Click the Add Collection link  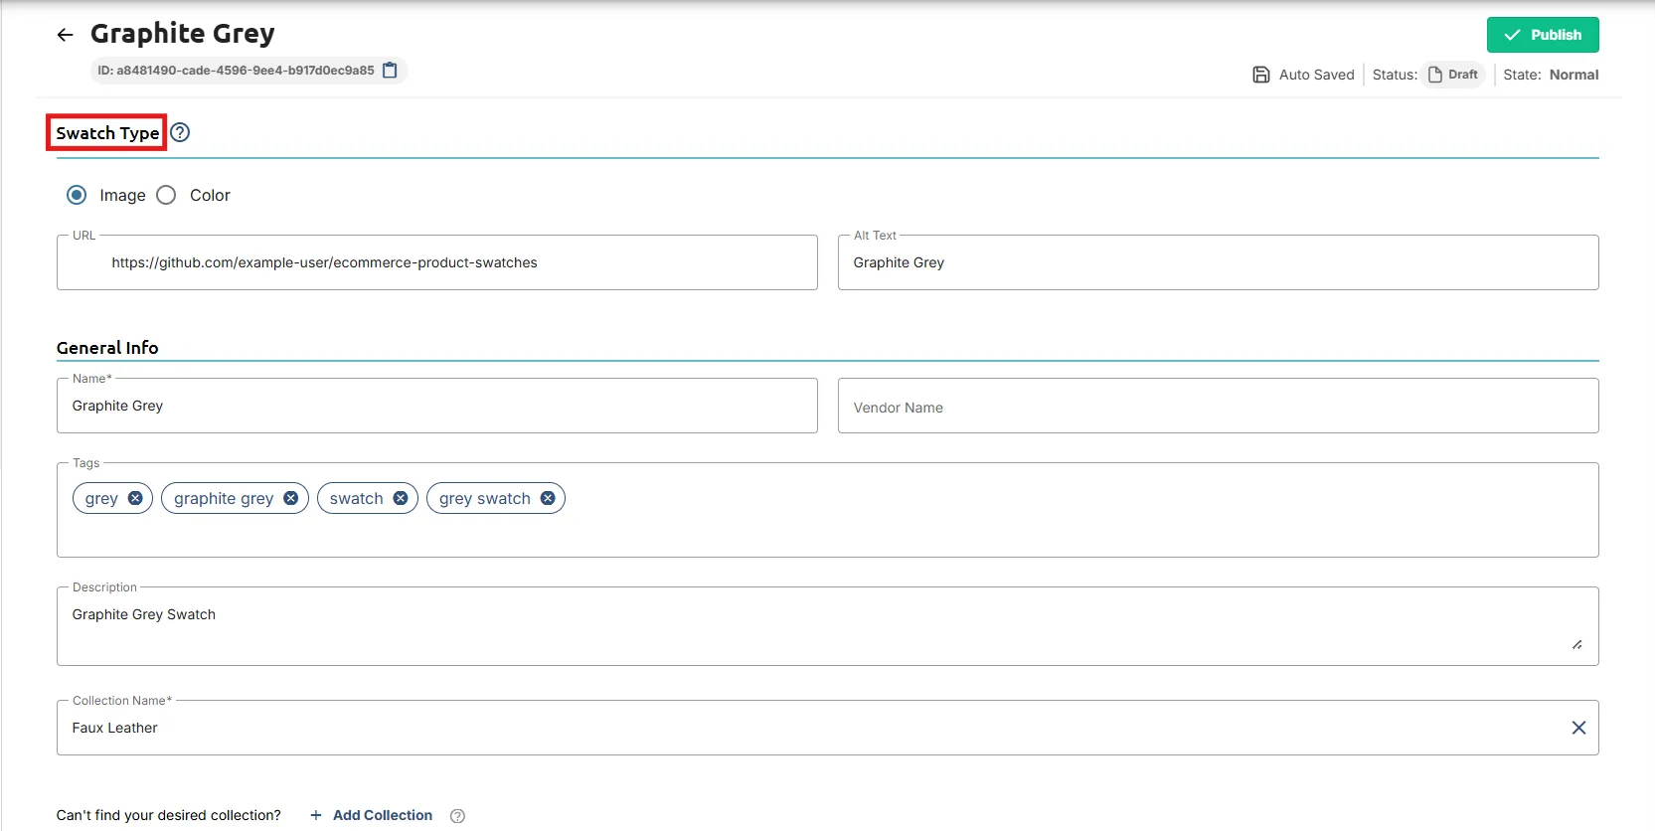pyautogui.click(x=372, y=815)
